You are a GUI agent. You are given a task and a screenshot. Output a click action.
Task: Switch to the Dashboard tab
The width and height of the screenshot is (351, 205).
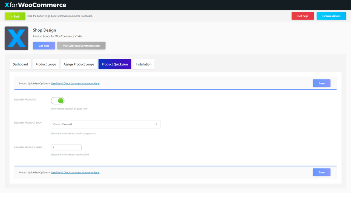click(20, 64)
